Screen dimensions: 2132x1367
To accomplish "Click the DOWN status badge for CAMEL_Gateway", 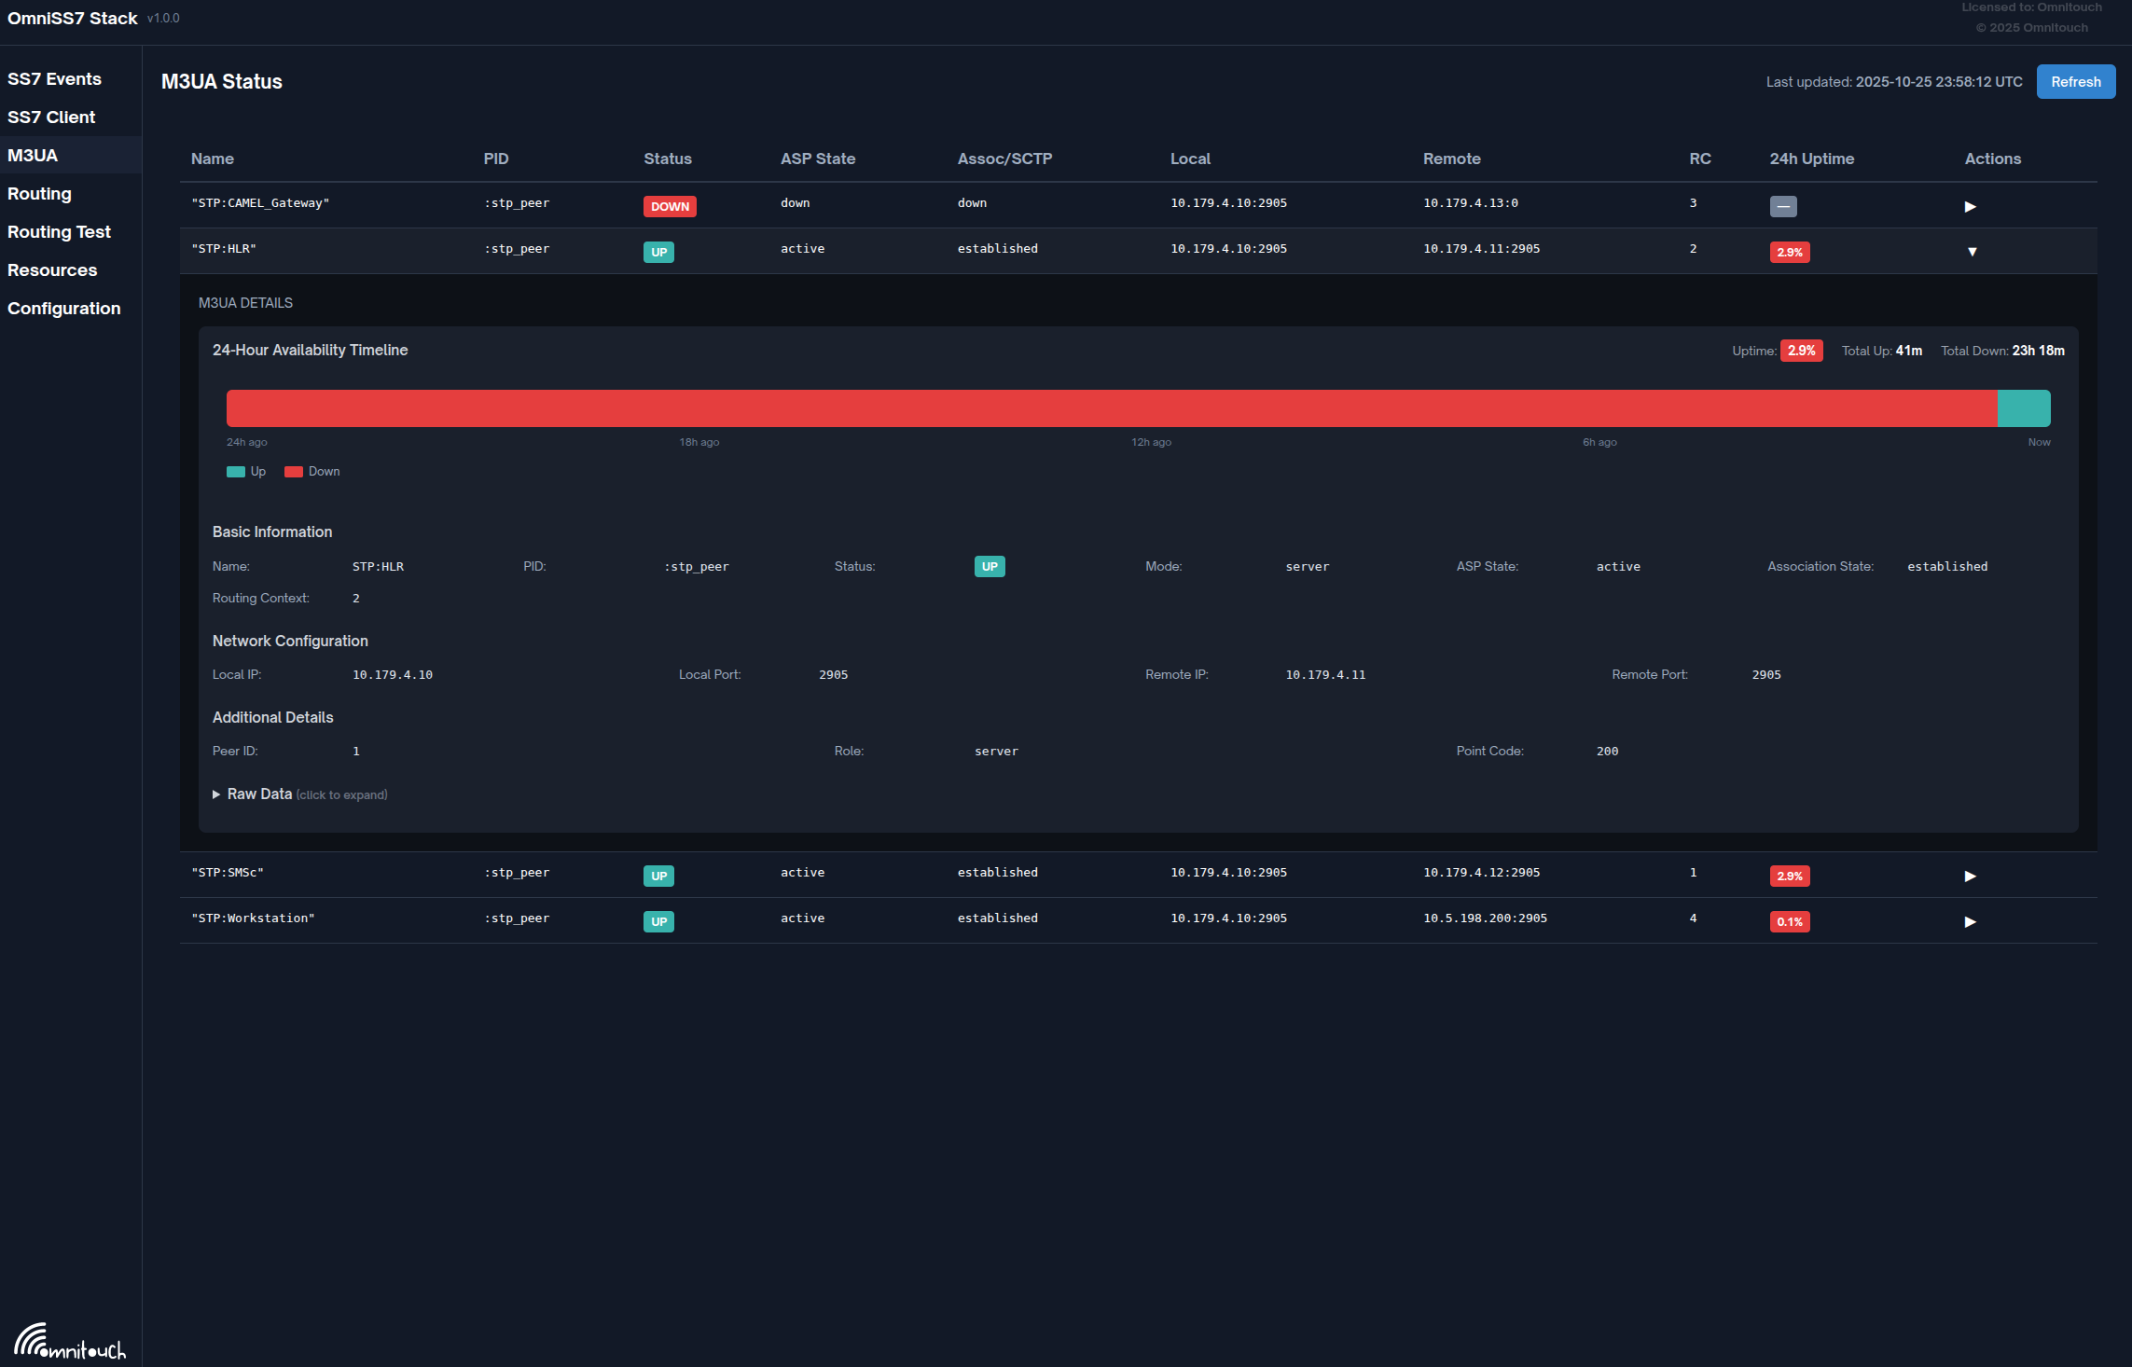I will (670, 206).
